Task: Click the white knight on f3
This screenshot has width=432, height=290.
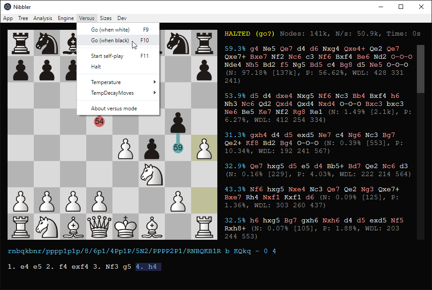Action: click(152, 174)
